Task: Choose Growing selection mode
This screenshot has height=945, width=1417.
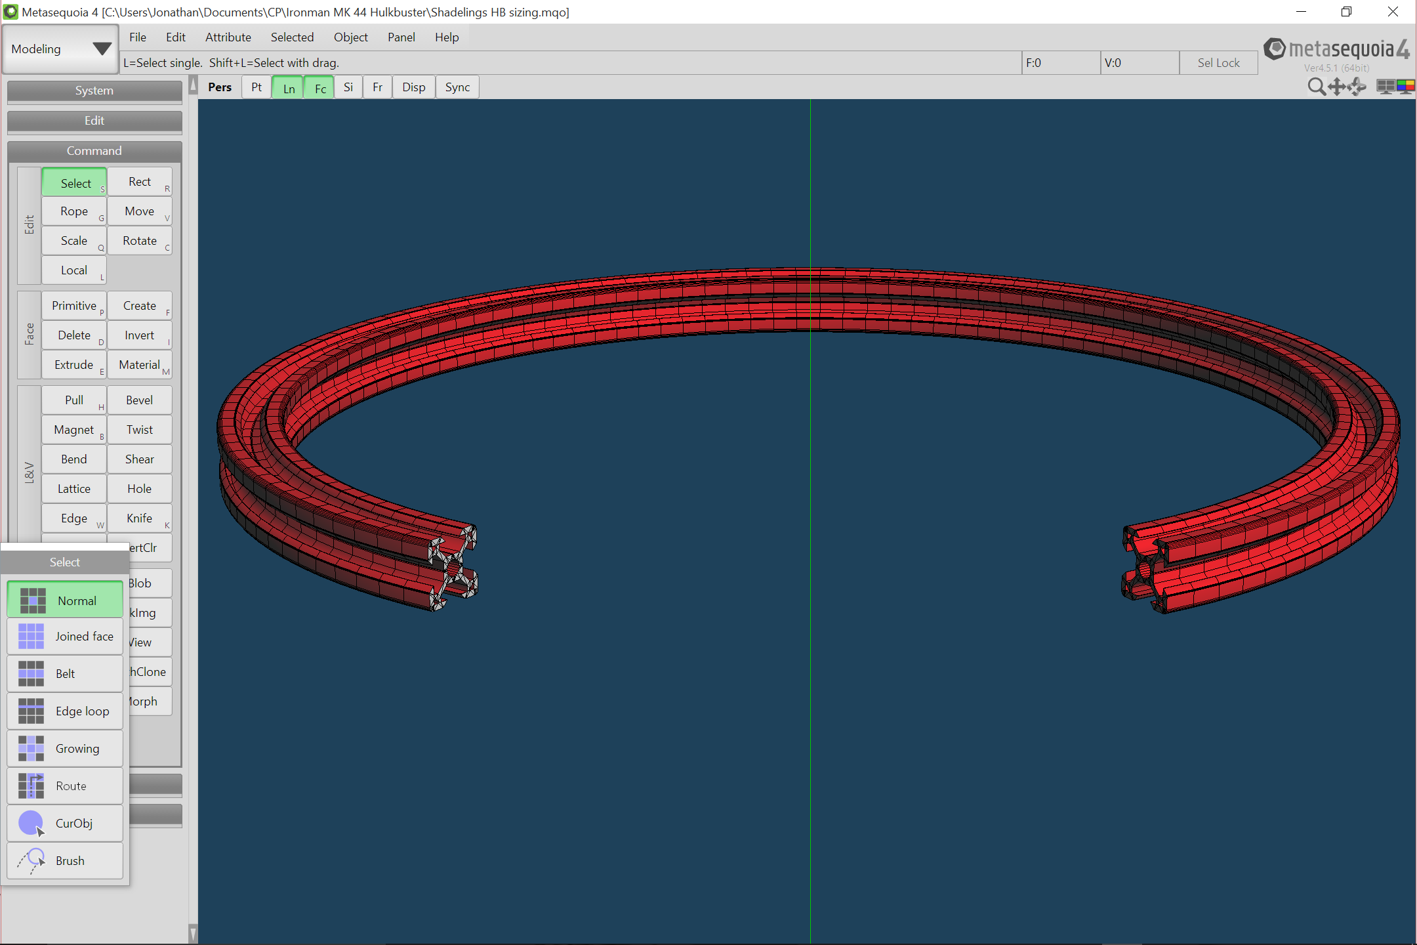Action: [x=65, y=749]
